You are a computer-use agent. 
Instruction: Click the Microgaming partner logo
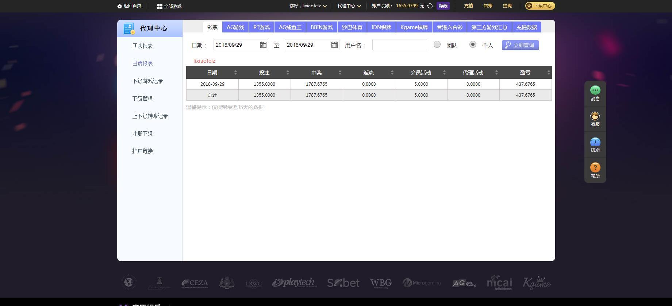(x=422, y=283)
